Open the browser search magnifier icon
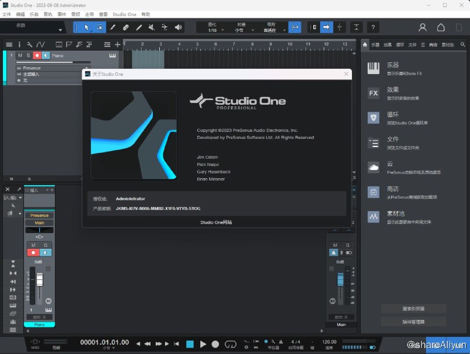This screenshot has width=470, height=354. pyautogui.click(x=462, y=44)
